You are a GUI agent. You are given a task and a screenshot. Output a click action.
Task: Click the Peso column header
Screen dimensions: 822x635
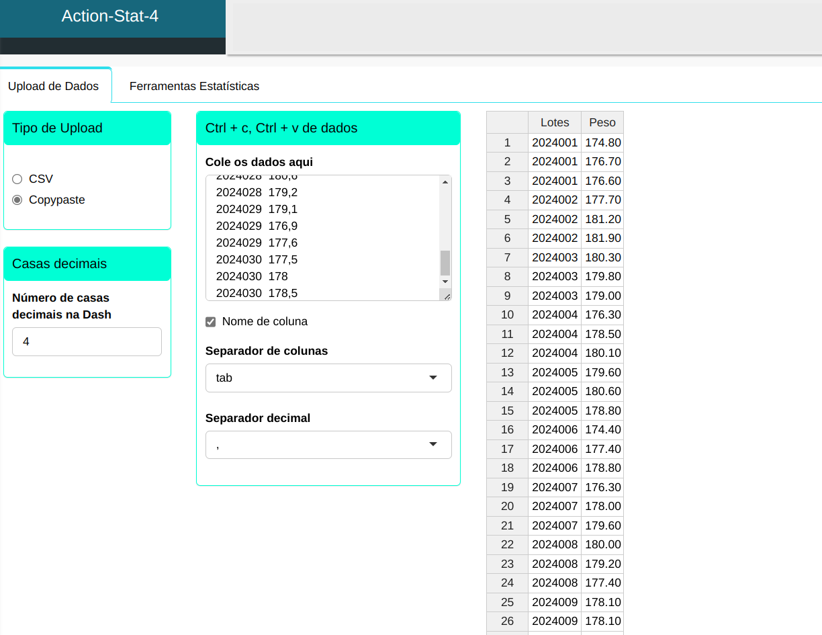(x=602, y=122)
